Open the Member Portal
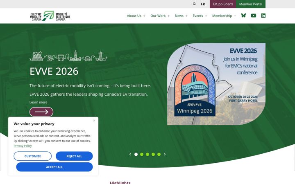 coord(251,4)
